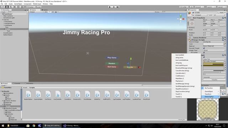This screenshot has width=228, height=128.
Task: Expand the PlayGame hierarchy item
Action: pyautogui.click(x=4, y=21)
